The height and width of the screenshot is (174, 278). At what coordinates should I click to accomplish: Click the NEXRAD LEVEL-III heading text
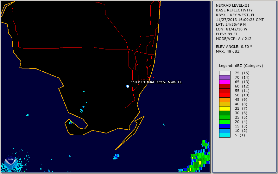click(232, 5)
